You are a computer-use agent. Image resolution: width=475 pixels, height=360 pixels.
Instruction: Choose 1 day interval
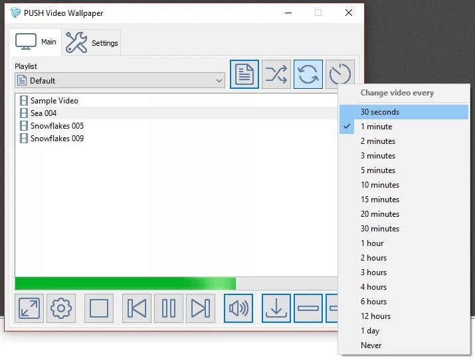coord(404,331)
